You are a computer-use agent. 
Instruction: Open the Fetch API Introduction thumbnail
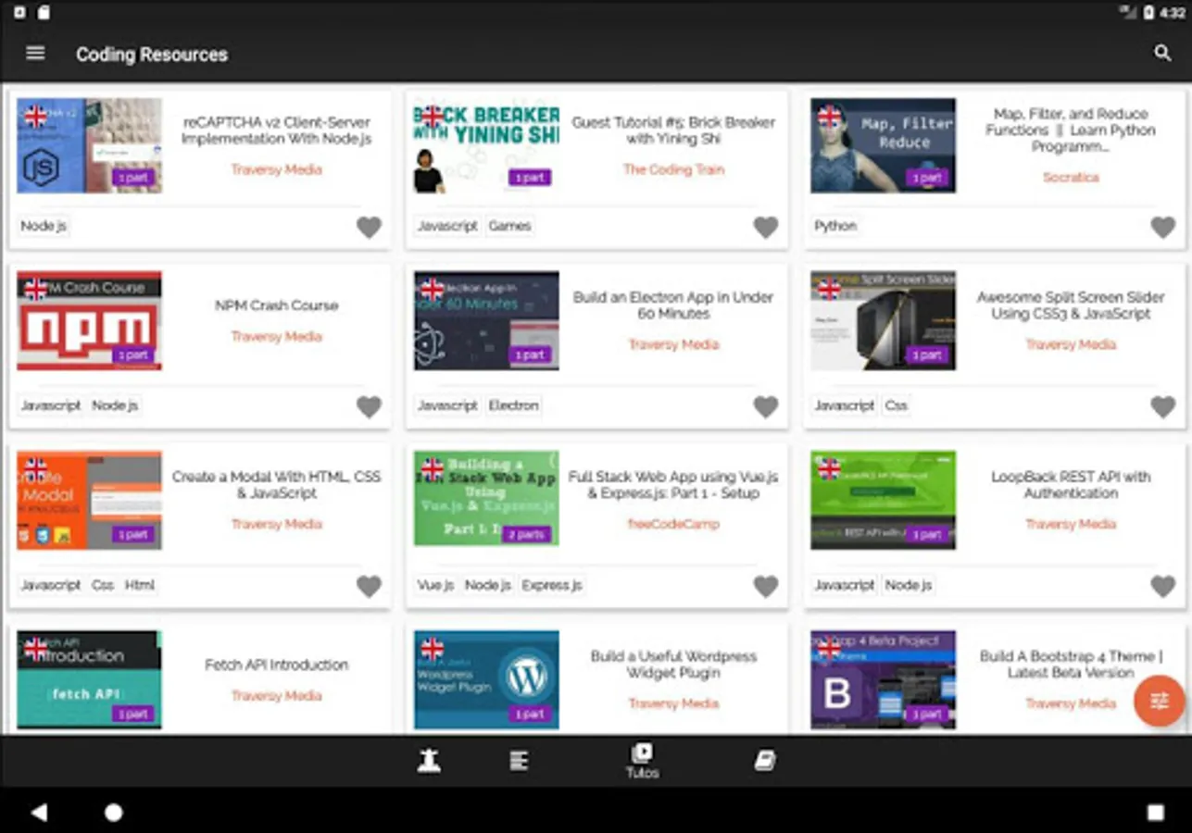pos(89,679)
